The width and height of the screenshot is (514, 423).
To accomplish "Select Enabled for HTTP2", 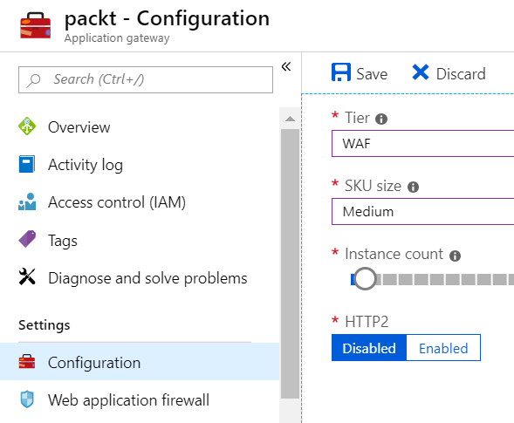I will [443, 348].
